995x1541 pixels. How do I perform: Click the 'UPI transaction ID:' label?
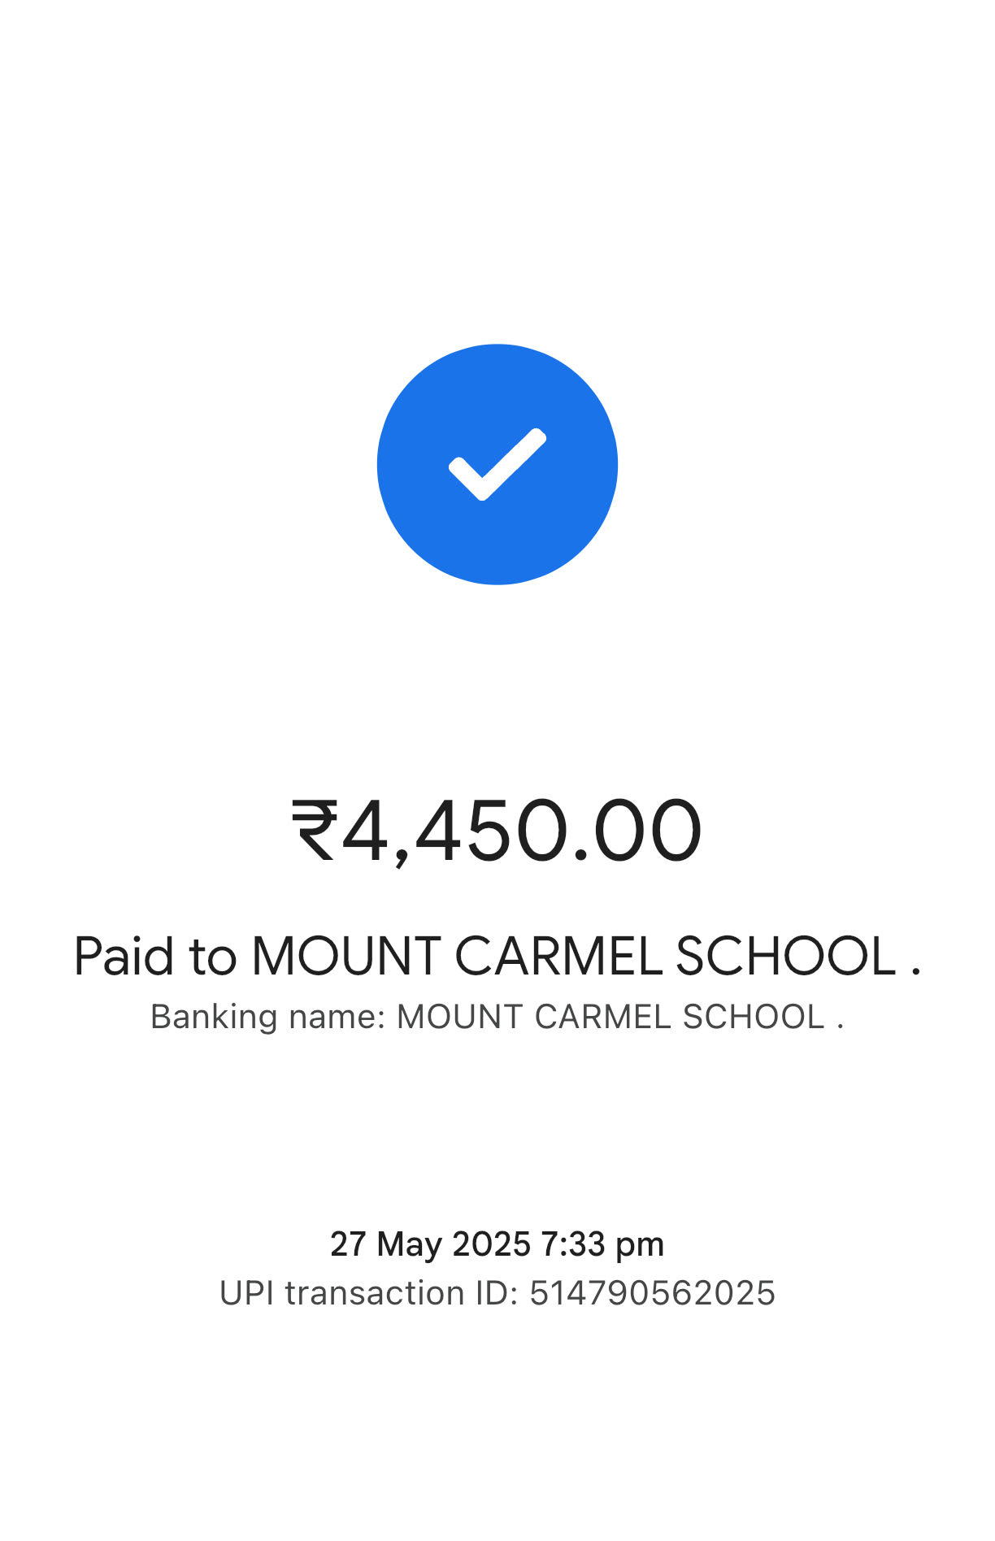pyautogui.click(x=369, y=1293)
